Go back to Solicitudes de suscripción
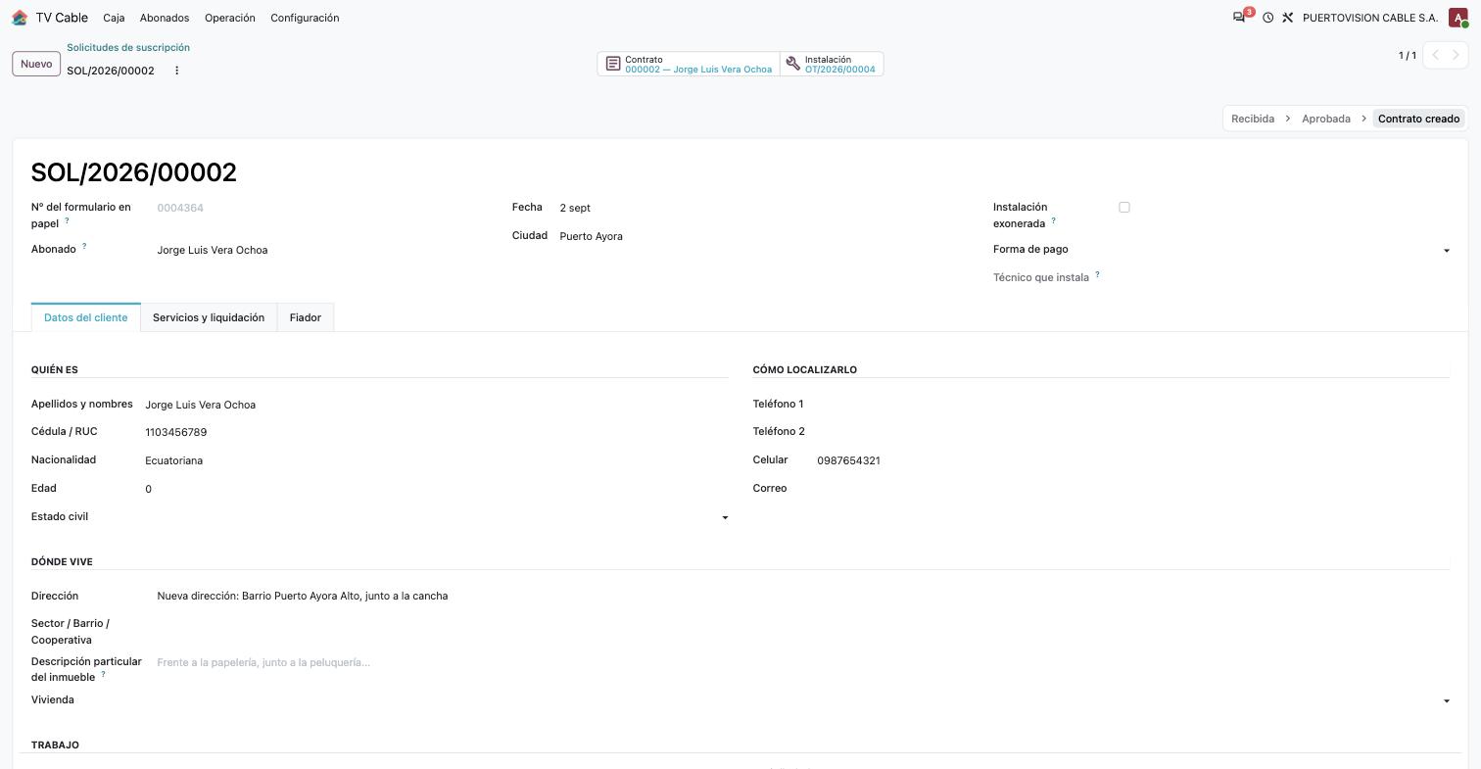 (128, 47)
